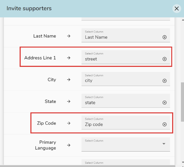This screenshot has width=184, height=167.
Task: Click the Primary Language label
Action: (x=46, y=145)
